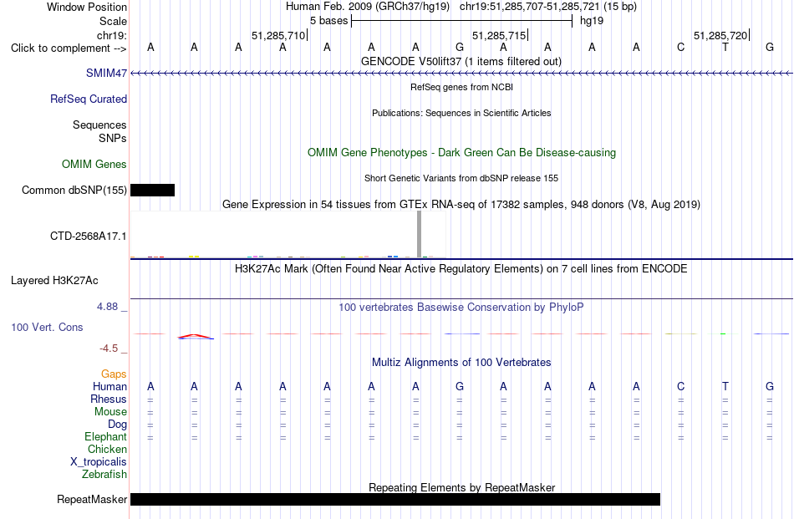Click the X_tropicalis species label
Screen dimensions: 794x519
99,462
